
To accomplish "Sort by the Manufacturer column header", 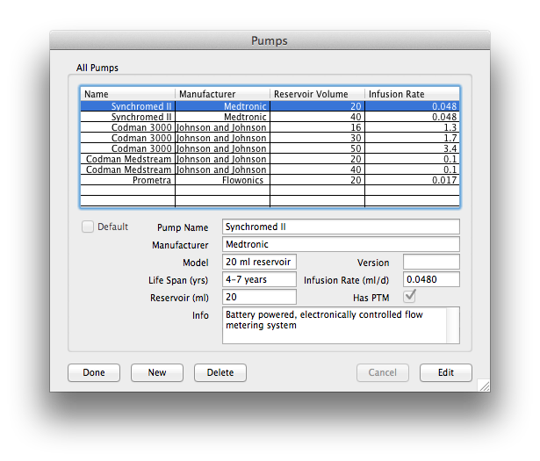I will [x=222, y=94].
